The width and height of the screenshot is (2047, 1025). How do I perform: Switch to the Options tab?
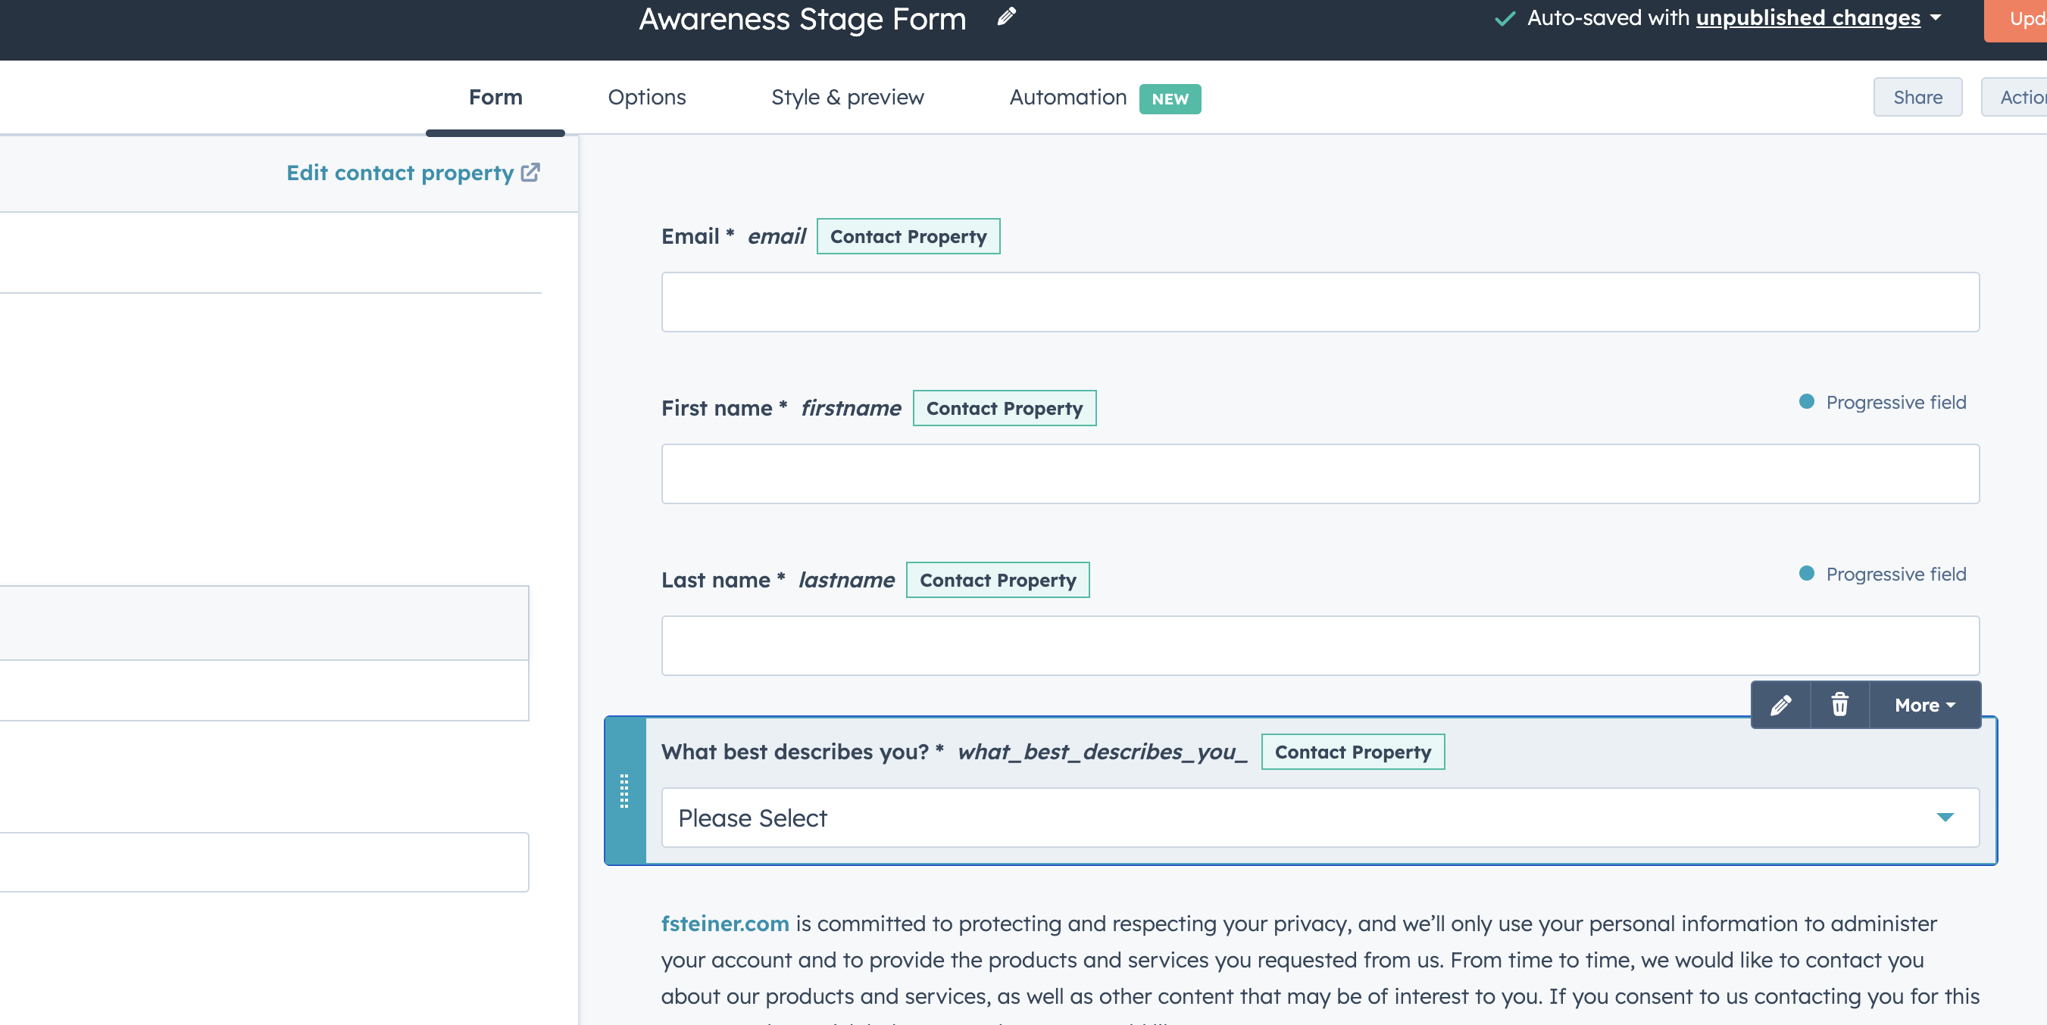tap(646, 97)
